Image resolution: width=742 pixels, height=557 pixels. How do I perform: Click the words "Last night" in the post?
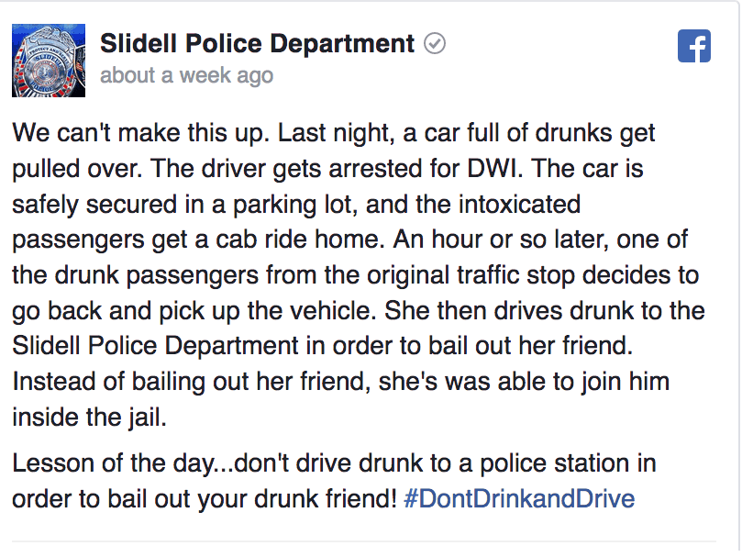pos(335,133)
